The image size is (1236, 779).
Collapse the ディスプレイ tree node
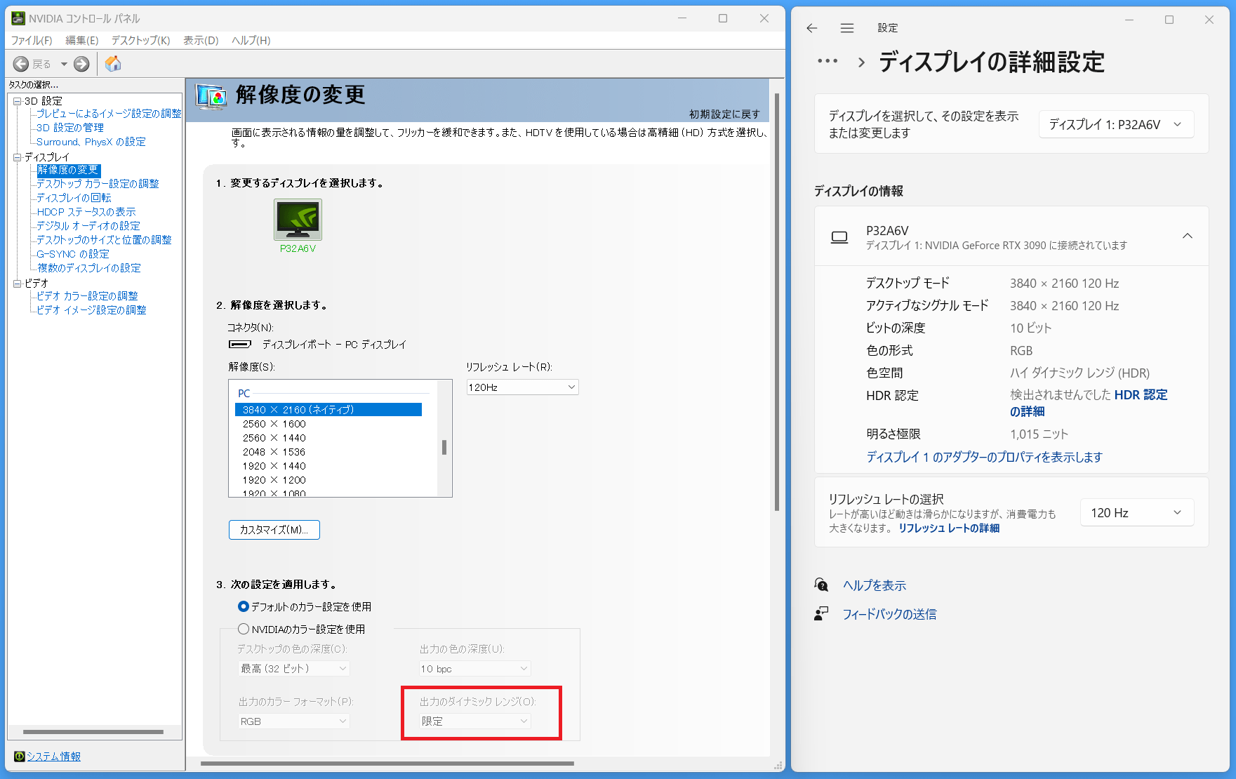pyautogui.click(x=17, y=157)
